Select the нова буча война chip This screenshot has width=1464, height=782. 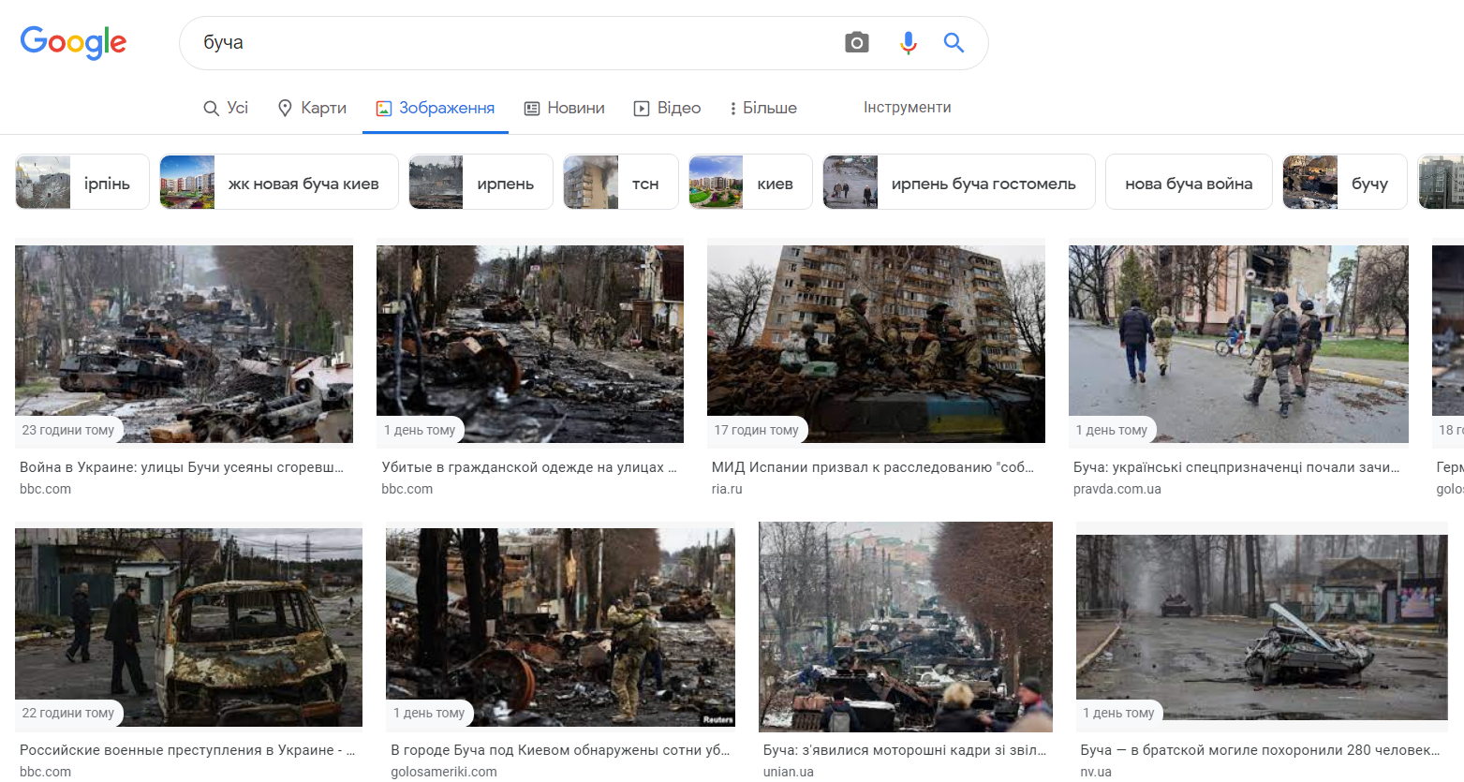1188,183
